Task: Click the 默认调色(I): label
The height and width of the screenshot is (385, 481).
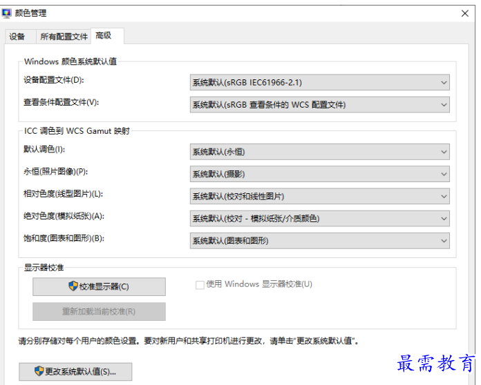Action: [44, 149]
